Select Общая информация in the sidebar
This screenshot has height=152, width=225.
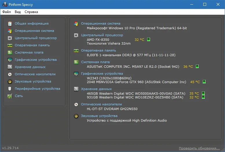32,23
